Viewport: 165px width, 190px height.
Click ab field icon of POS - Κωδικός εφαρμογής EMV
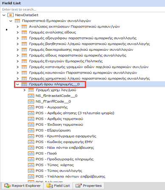pos(31,142)
